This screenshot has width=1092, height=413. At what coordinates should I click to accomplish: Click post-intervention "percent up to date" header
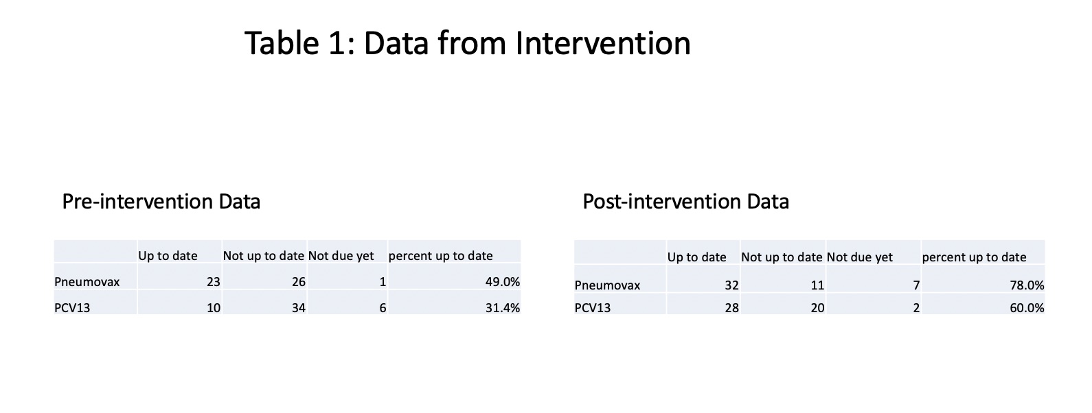point(975,257)
